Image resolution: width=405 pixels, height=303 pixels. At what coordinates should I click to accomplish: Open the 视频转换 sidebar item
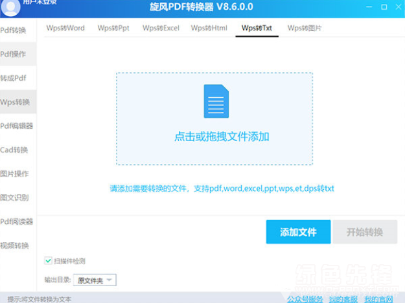(x=18, y=245)
